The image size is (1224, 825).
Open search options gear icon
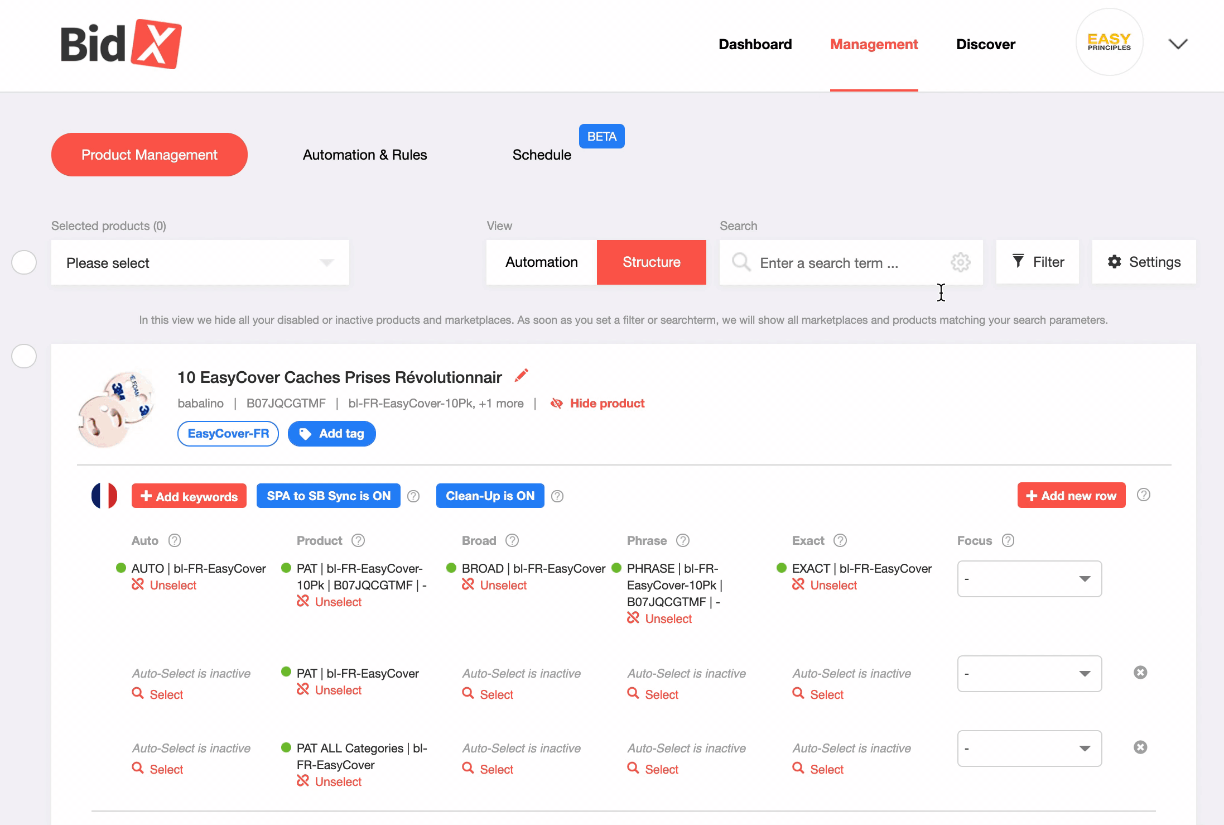pos(961,262)
